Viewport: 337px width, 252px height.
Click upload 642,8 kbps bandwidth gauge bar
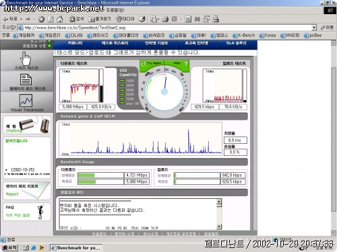(197, 175)
